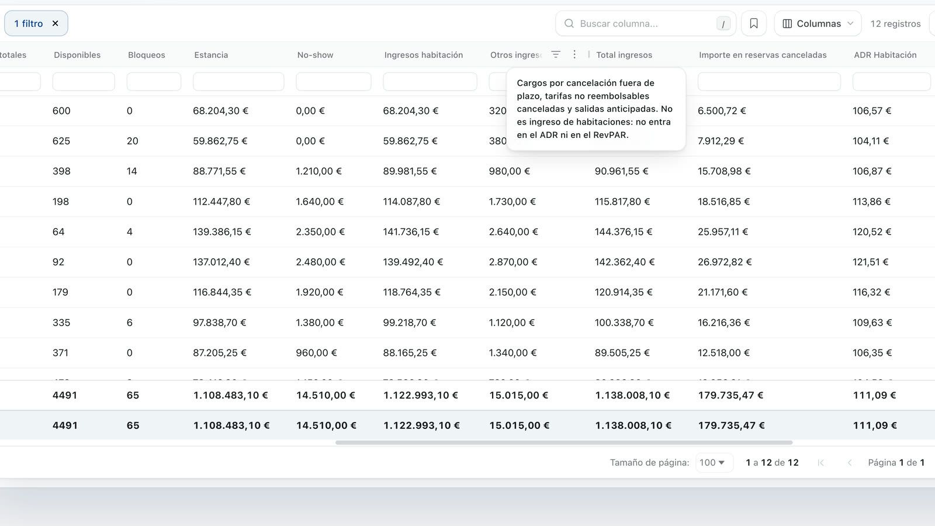
Task: Open the '1 filtro' filter chip
Action: coord(29,23)
